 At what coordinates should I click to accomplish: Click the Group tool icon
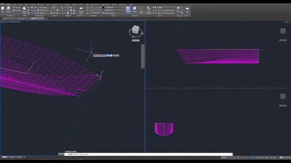click(x=178, y=9)
